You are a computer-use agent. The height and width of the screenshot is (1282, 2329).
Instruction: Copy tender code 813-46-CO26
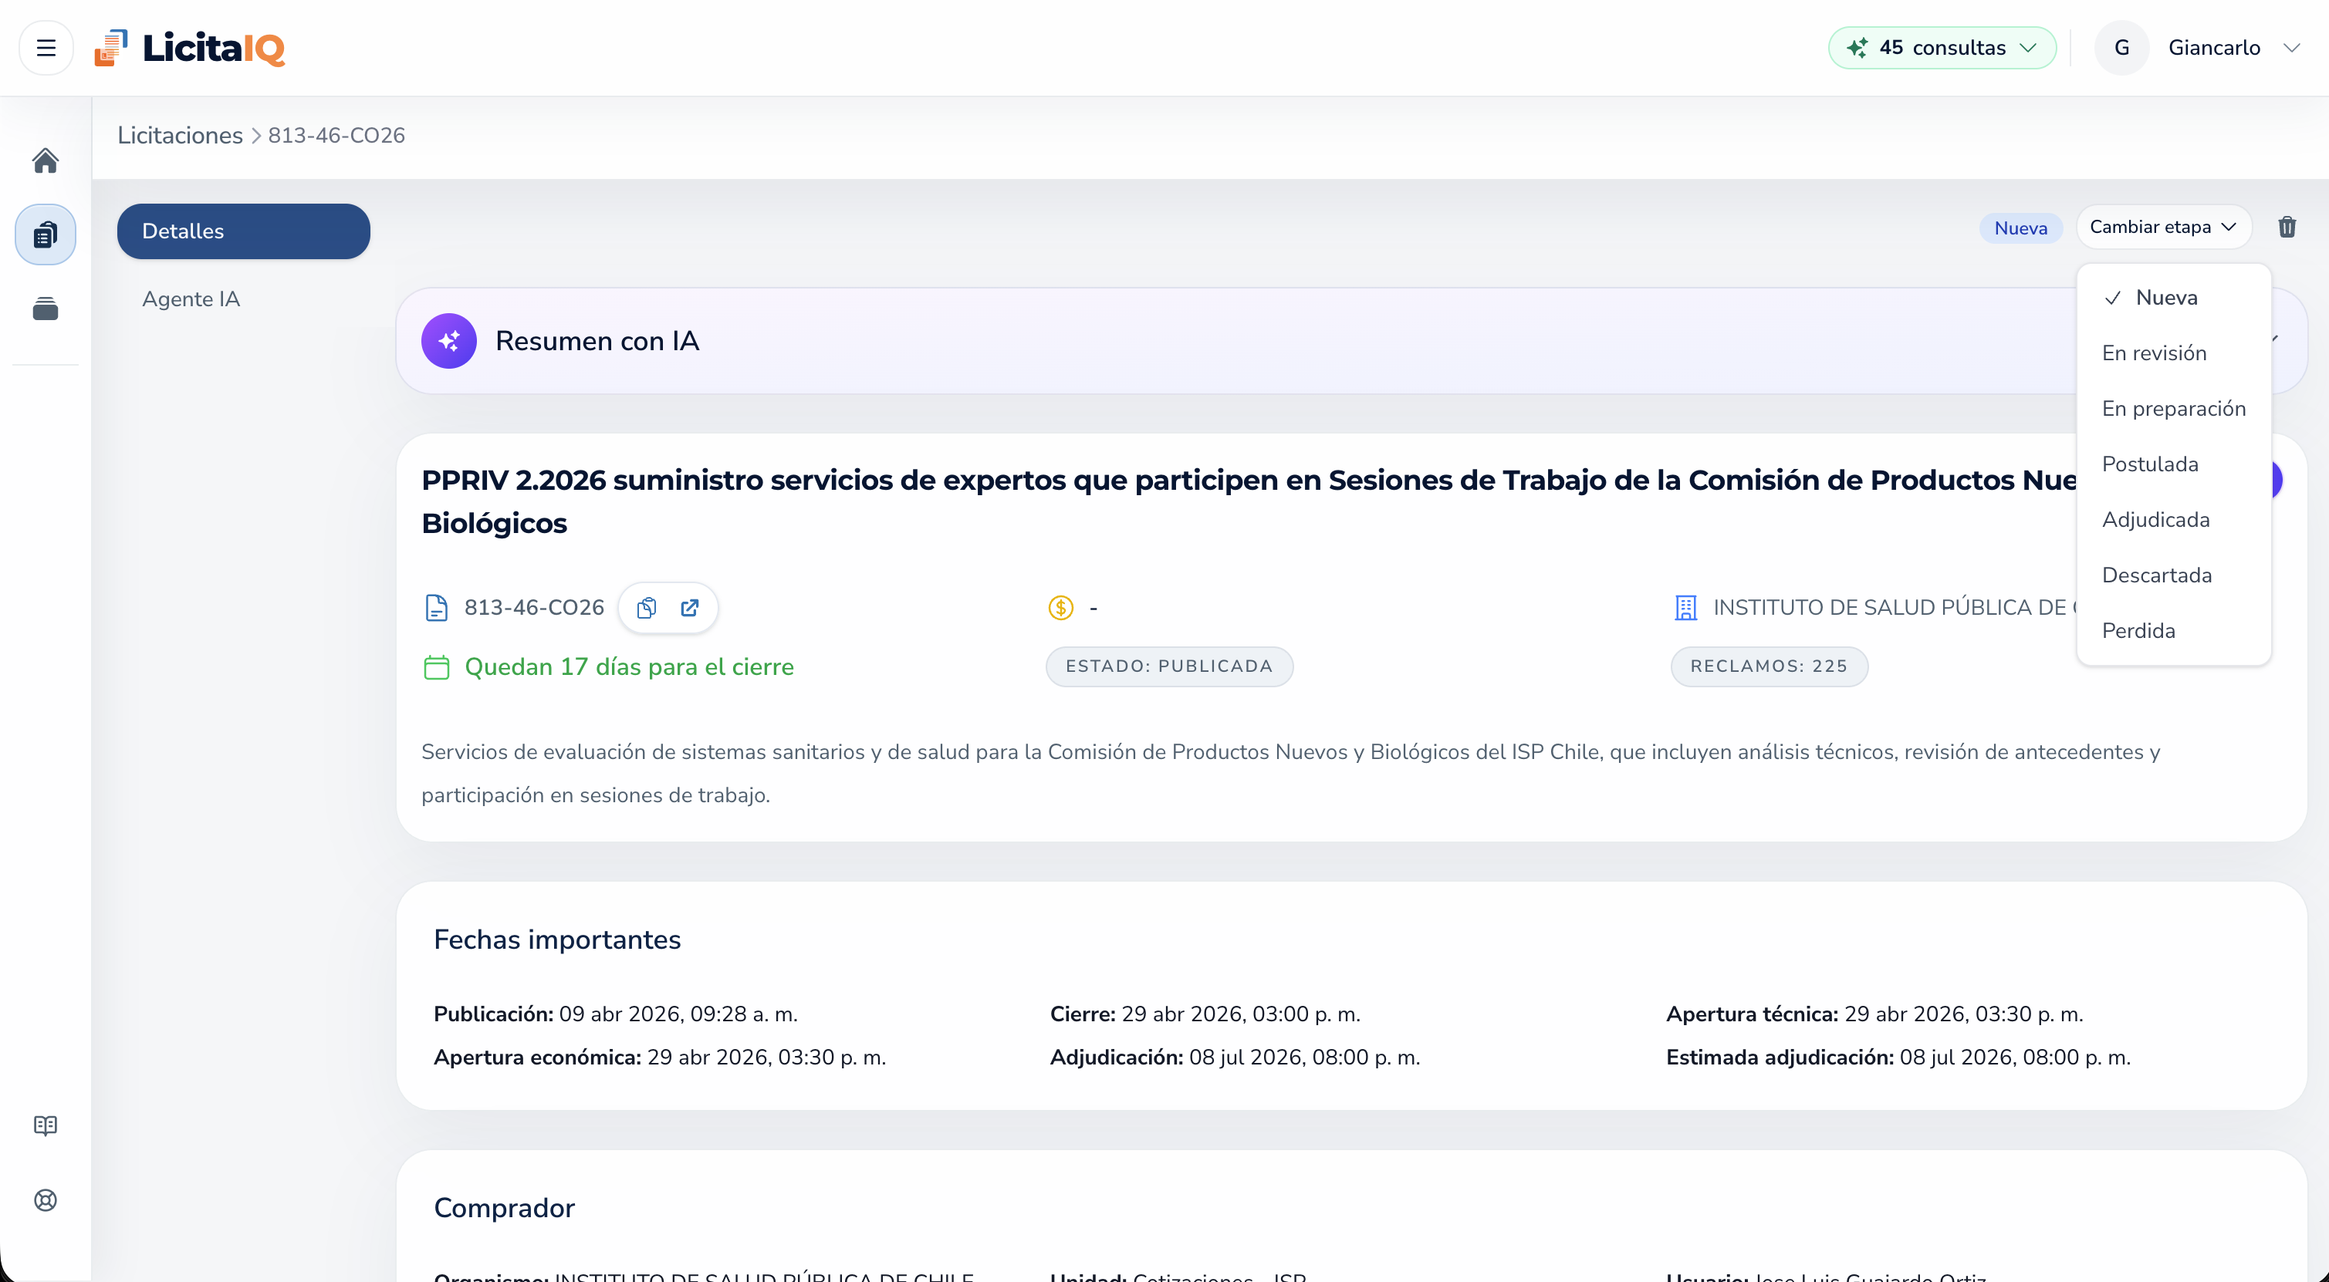click(x=647, y=607)
